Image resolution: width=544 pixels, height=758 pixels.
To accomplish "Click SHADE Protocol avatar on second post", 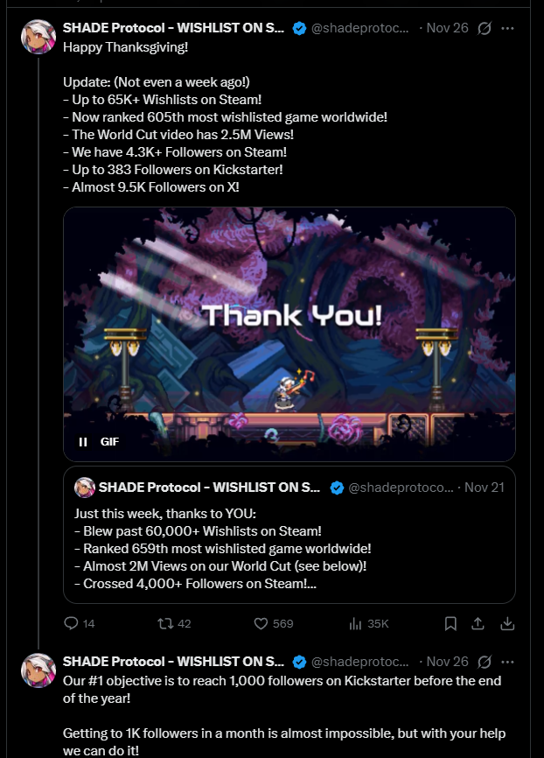I will (x=38, y=670).
